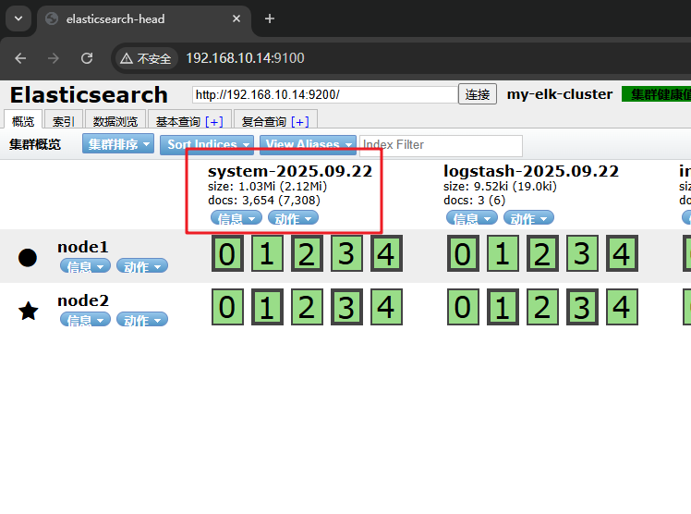Viewport: 691px width, 514px height.
Task: Add a new 复合查询 tab with [+]
Action: tap(300, 122)
